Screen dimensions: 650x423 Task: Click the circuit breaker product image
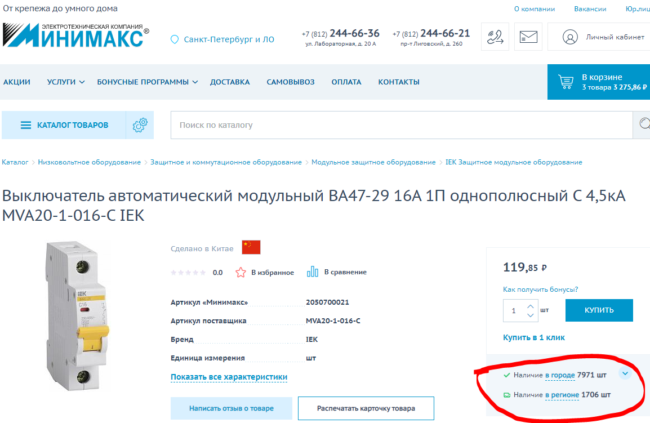tap(77, 315)
